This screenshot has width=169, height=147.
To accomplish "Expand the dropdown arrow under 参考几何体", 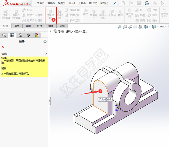I will (164, 21).
